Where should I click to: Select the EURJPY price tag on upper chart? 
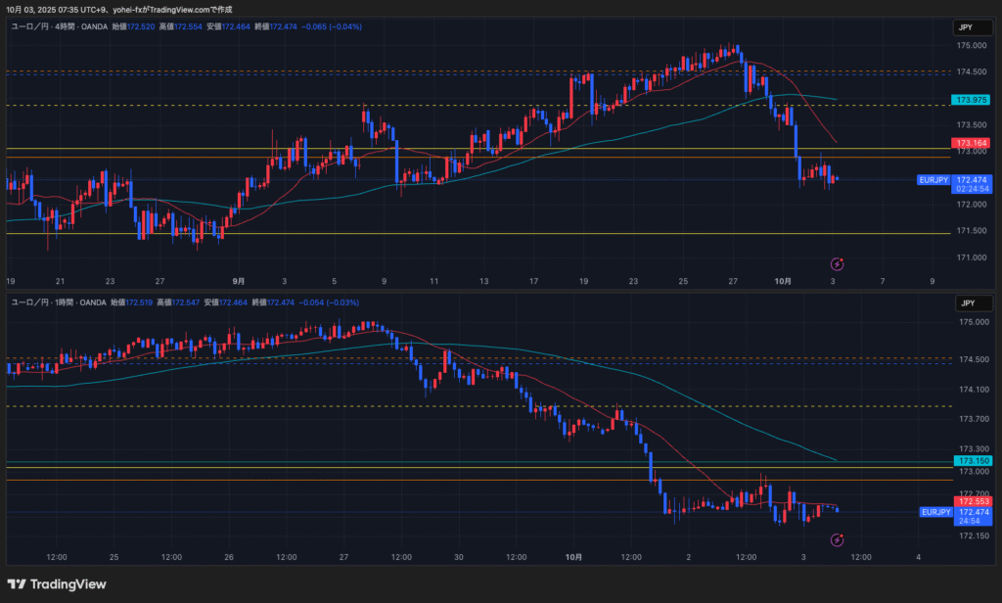[x=933, y=180]
